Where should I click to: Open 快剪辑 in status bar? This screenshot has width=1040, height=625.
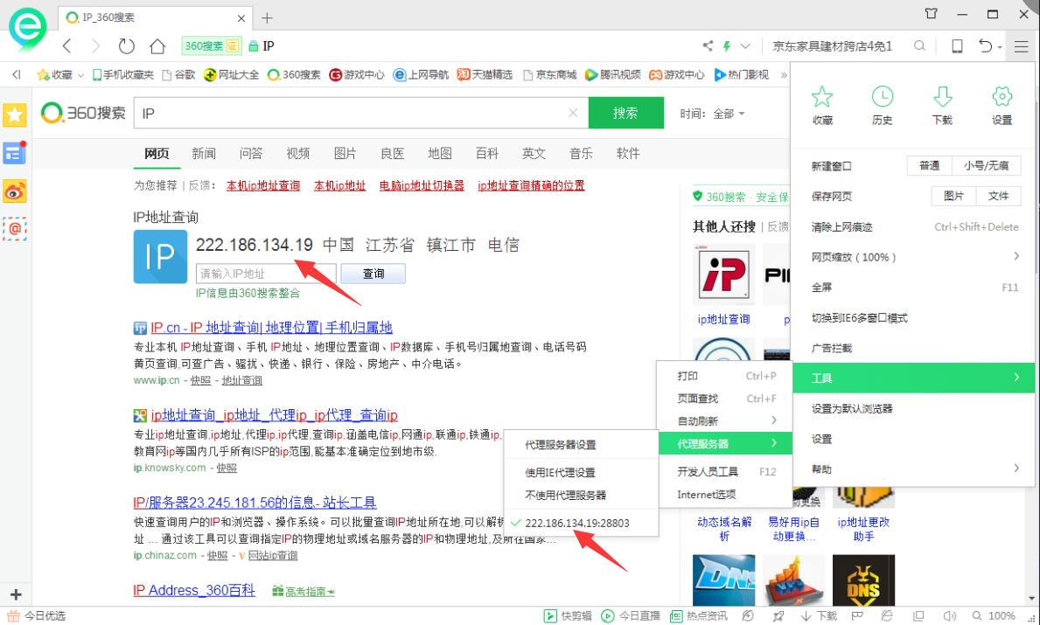[x=568, y=615]
